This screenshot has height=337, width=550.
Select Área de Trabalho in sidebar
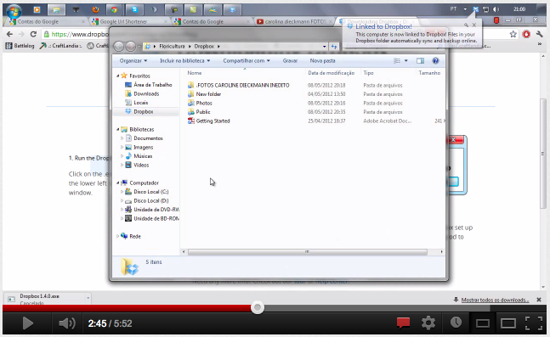(x=152, y=85)
